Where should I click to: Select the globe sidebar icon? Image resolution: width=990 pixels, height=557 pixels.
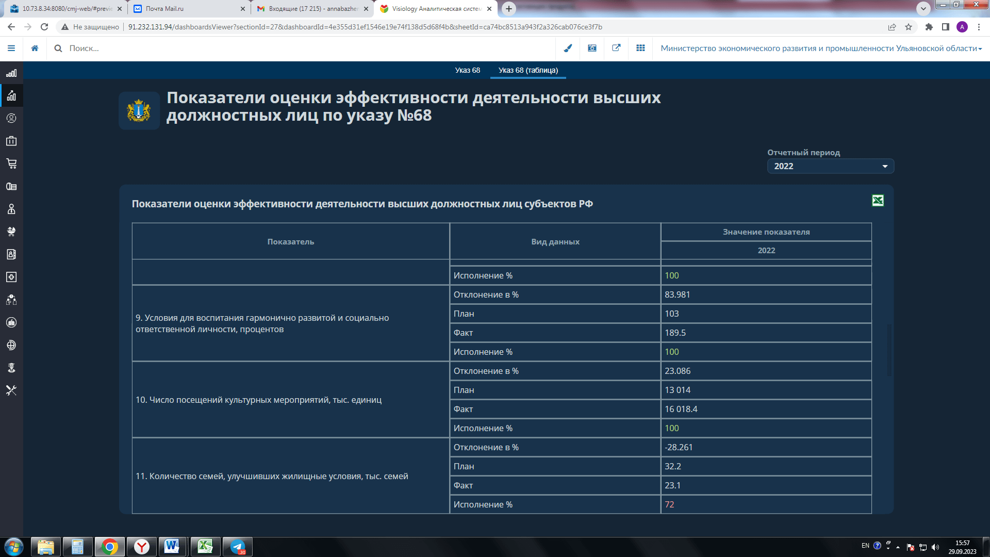[11, 345]
